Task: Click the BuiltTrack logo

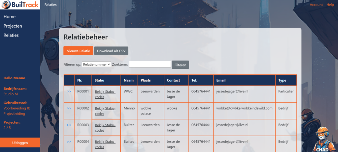Action: coord(20,5)
